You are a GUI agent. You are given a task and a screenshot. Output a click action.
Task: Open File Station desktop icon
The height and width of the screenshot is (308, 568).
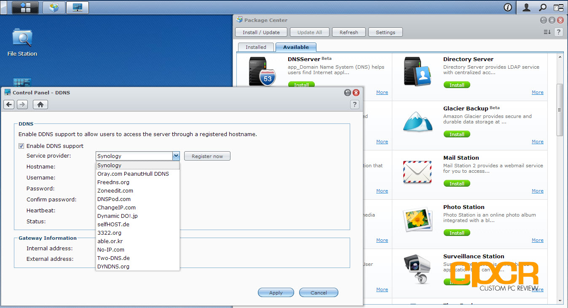[x=22, y=42]
